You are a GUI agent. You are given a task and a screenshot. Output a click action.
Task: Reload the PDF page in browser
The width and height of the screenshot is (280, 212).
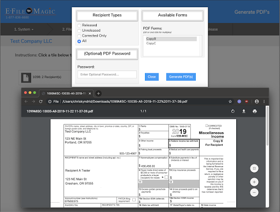41,102
